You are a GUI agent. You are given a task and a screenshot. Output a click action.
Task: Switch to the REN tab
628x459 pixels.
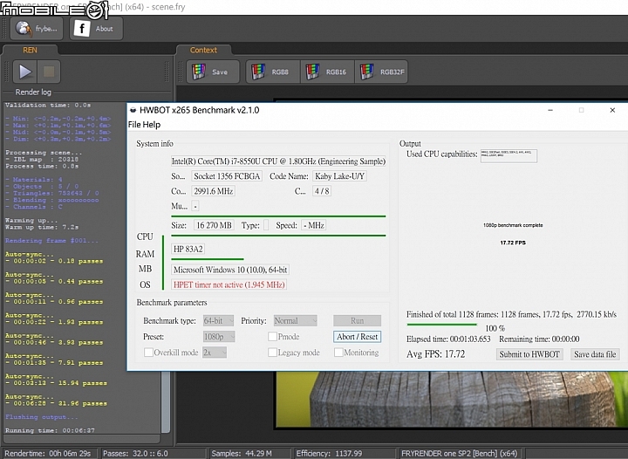click(x=30, y=50)
